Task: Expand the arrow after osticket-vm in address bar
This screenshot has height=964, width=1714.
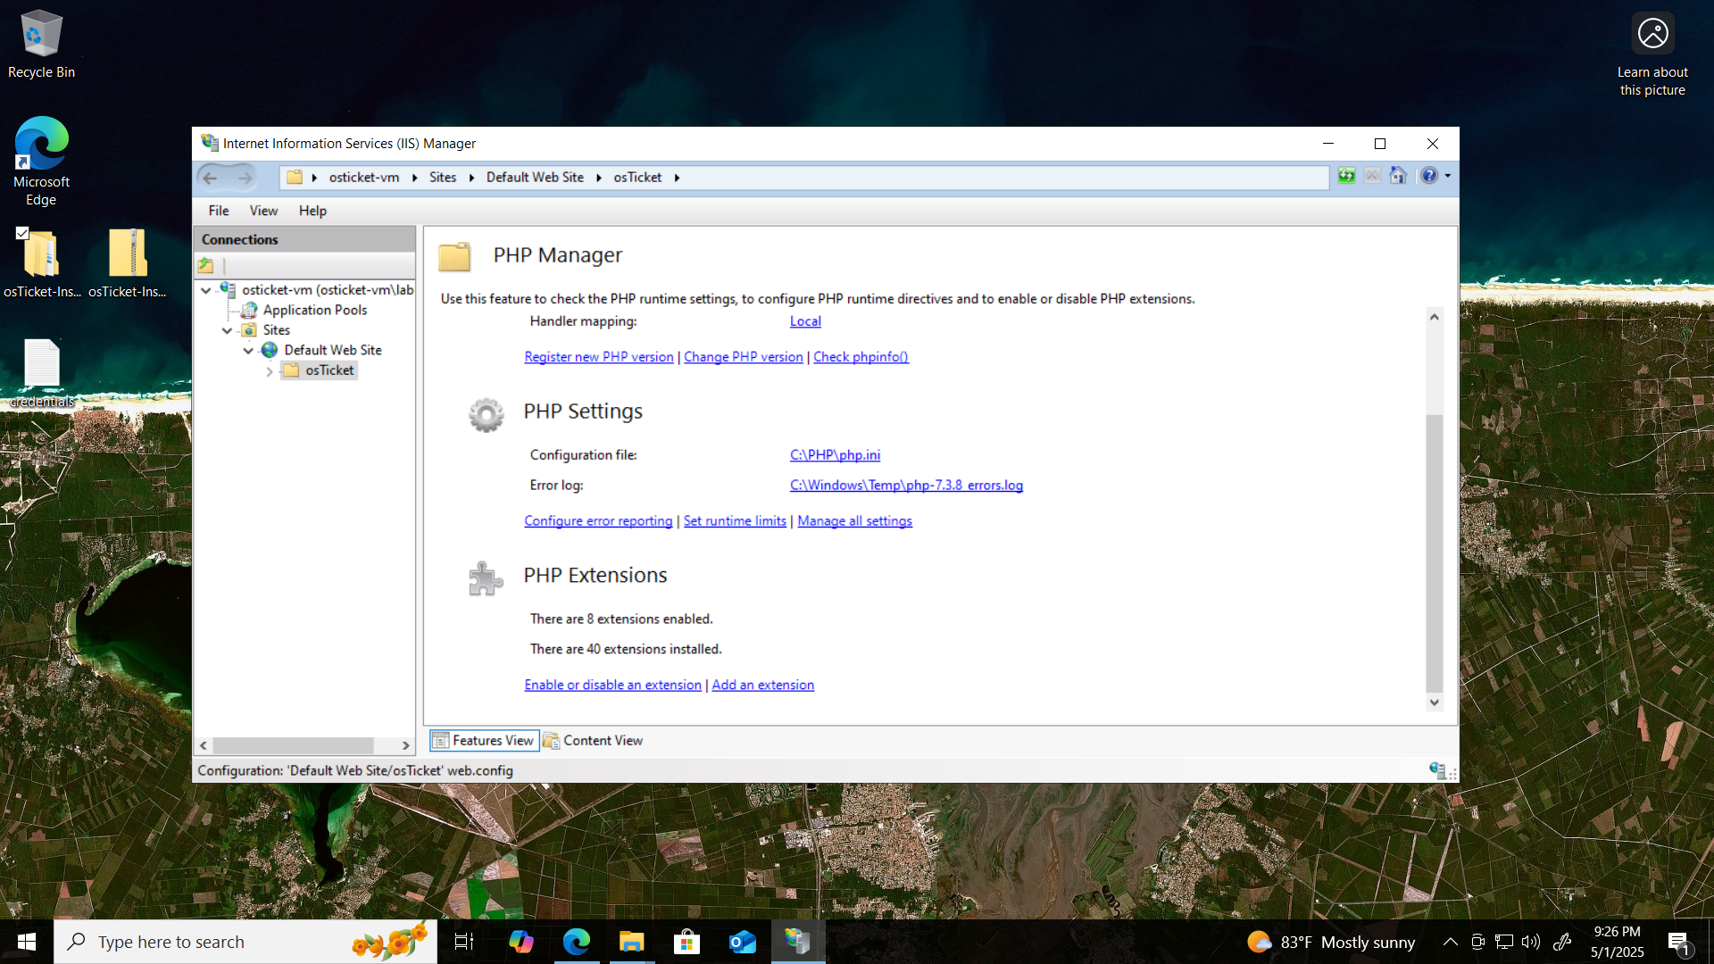Action: click(x=415, y=178)
